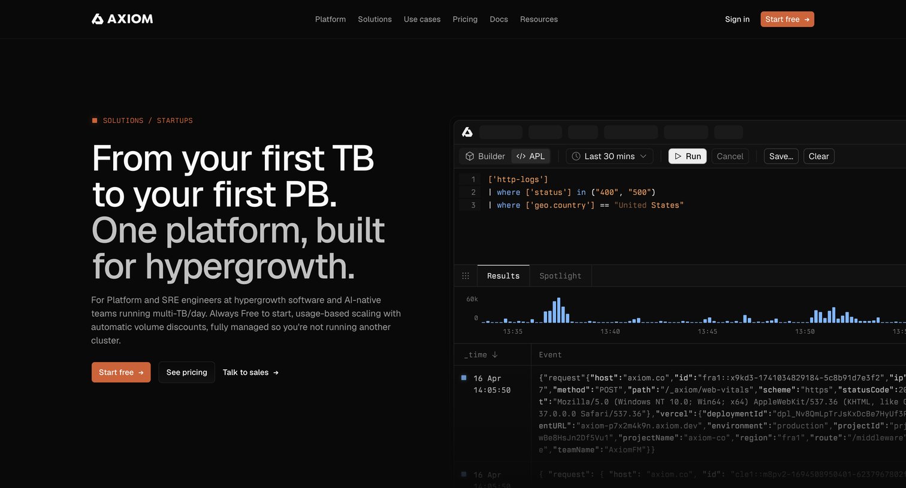The image size is (906, 488).
Task: Click the hero Start free button
Action: pyautogui.click(x=121, y=372)
